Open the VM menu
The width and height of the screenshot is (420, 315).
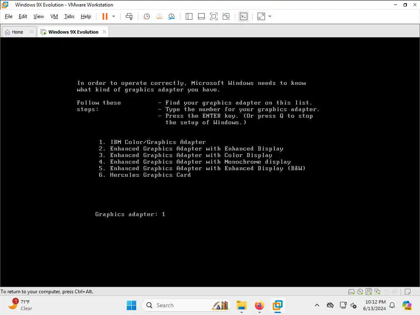54,16
